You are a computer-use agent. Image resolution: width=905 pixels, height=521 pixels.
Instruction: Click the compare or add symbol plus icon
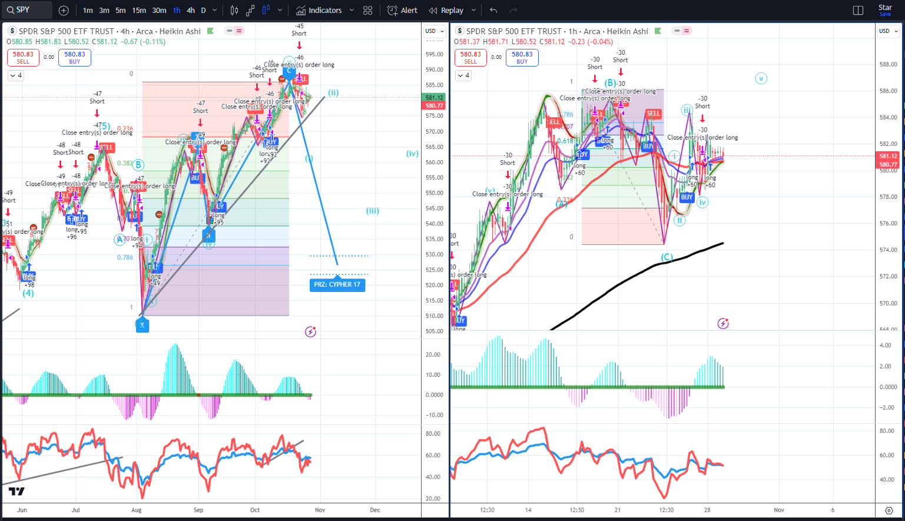coord(64,10)
